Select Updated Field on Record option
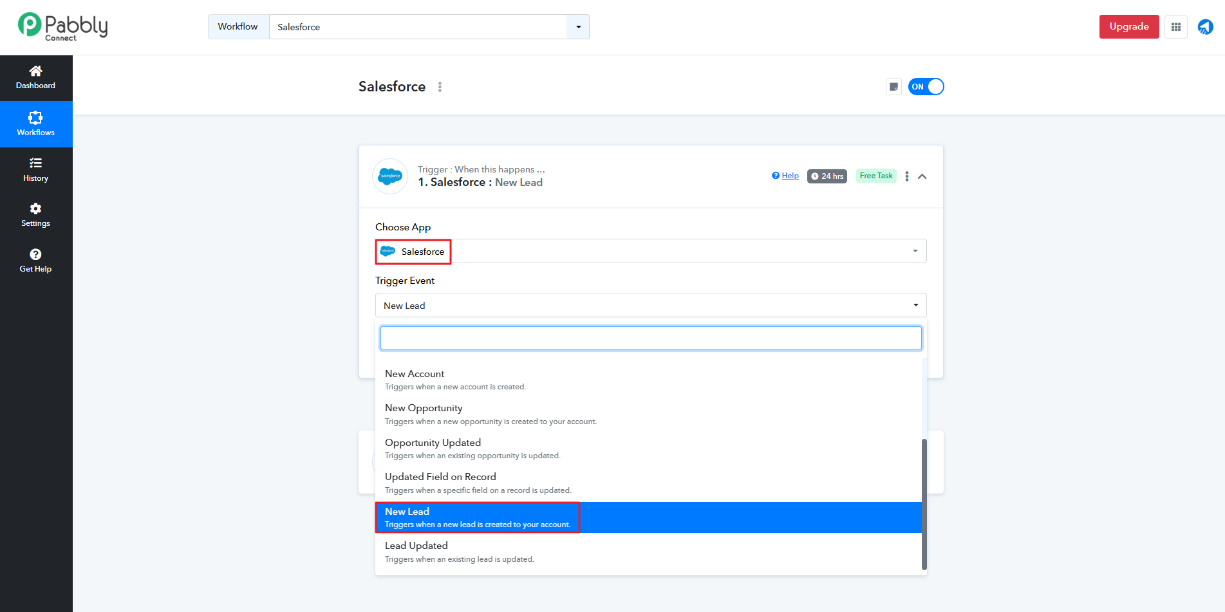This screenshot has height=612, width=1225. click(x=440, y=478)
